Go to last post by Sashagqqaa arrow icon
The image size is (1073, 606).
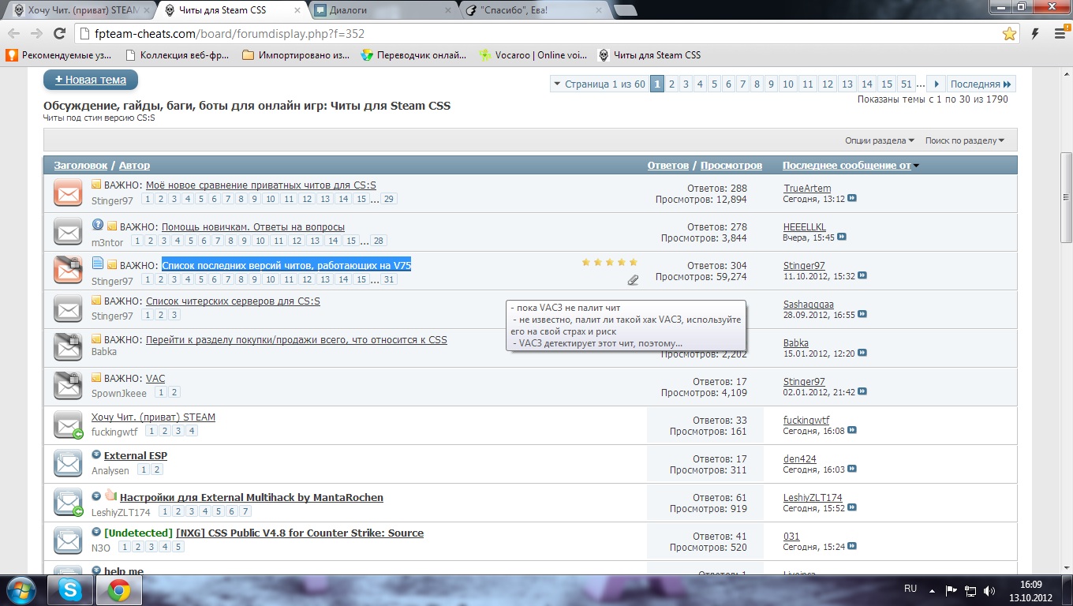tap(862, 314)
